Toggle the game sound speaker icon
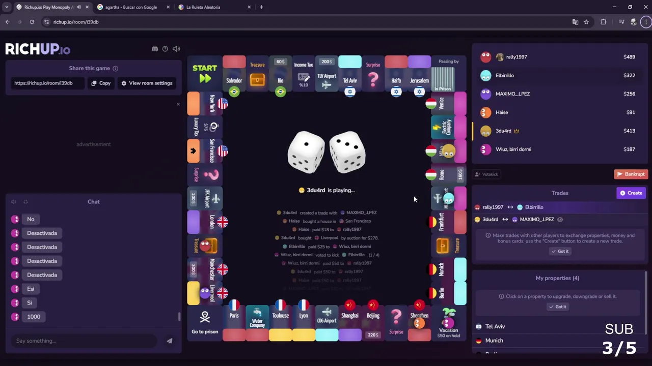 click(x=176, y=49)
